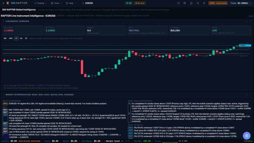Move Live Market Overview section down

[250, 21]
